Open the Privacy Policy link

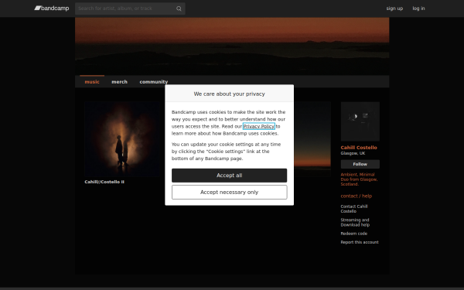[259, 126]
